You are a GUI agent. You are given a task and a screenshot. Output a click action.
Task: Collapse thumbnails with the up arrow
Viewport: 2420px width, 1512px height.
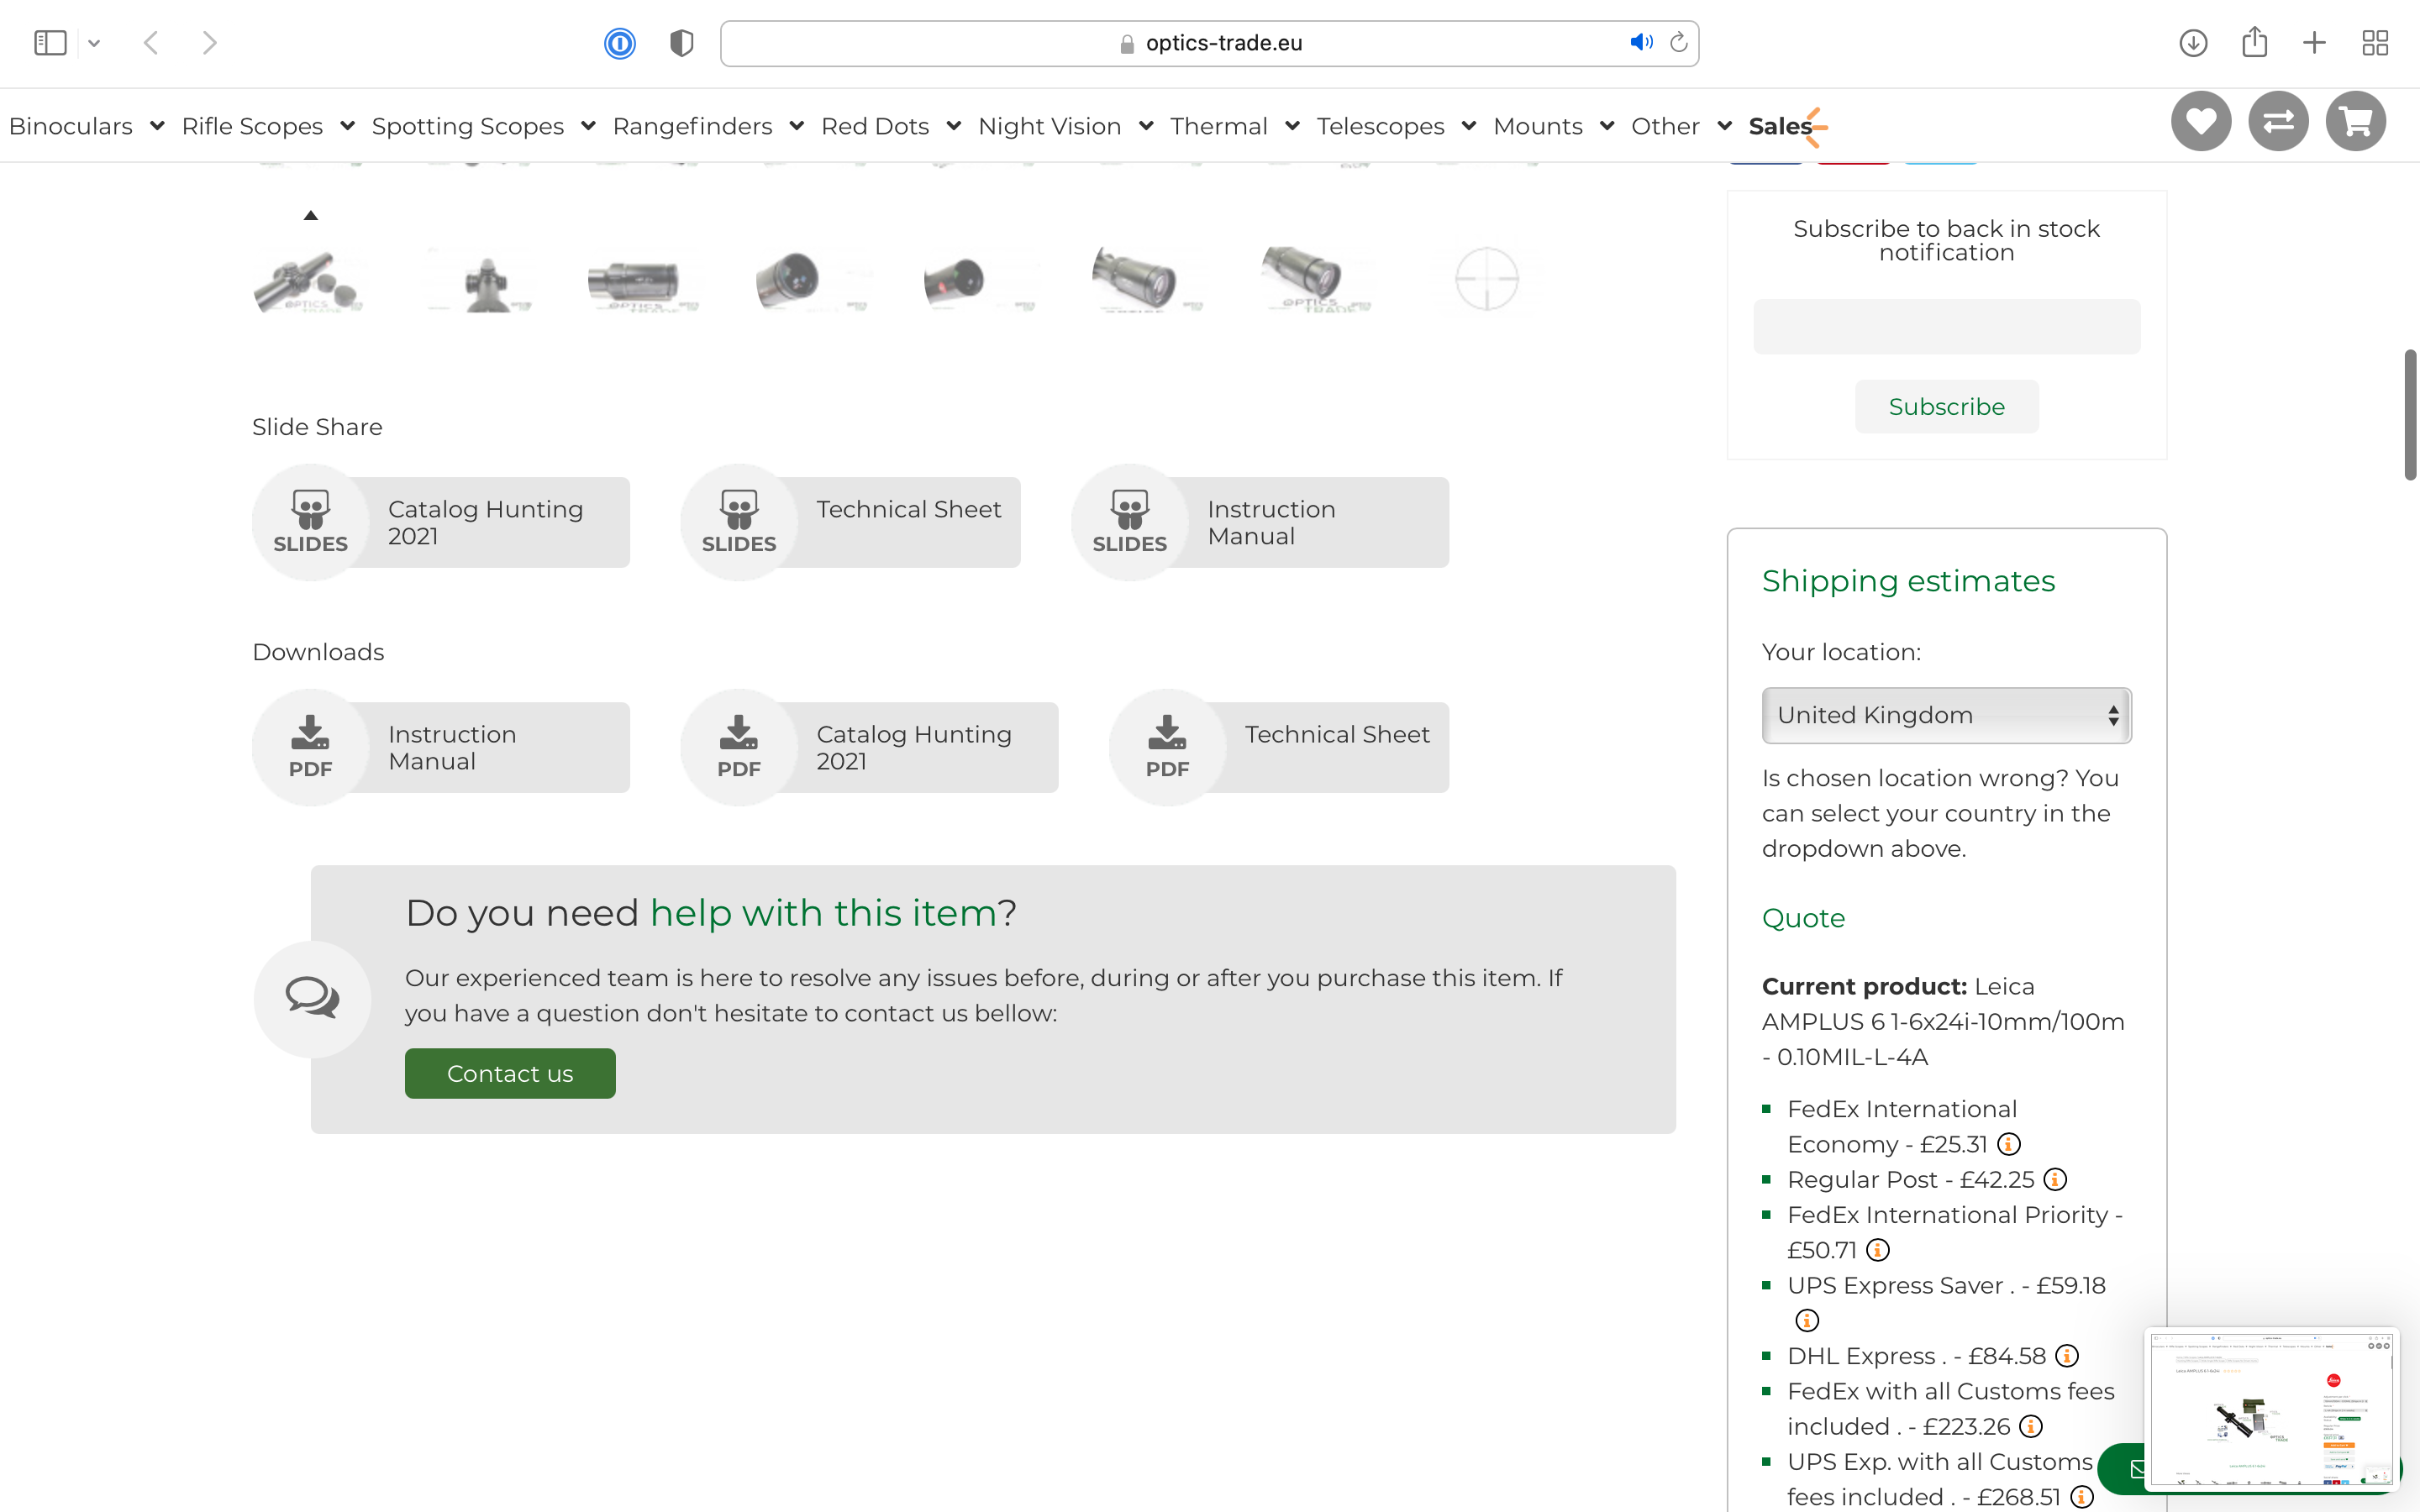(x=311, y=215)
